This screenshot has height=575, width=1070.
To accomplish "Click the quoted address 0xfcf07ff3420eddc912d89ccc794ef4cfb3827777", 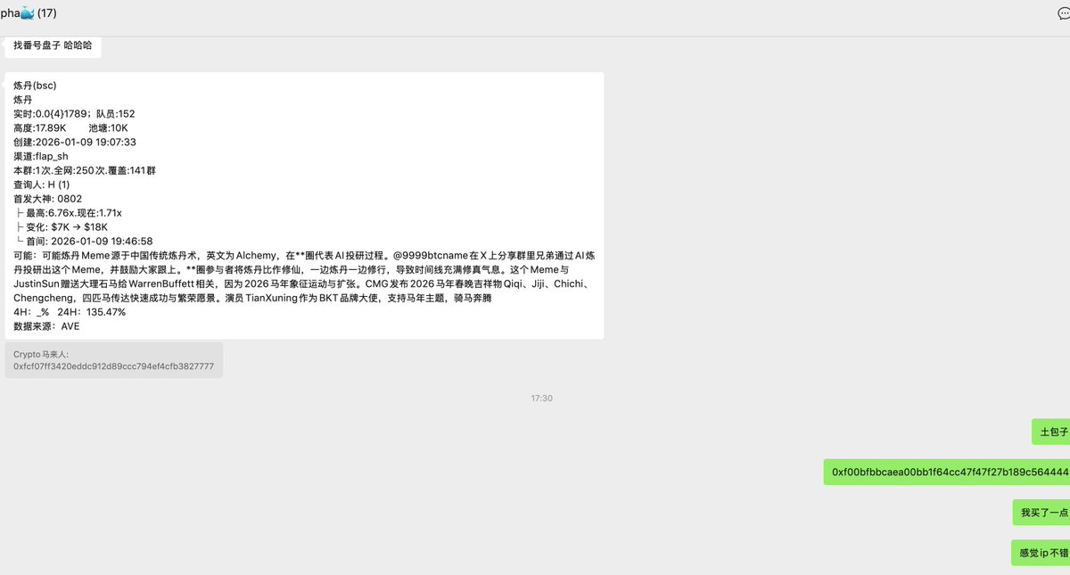I will 113,366.
